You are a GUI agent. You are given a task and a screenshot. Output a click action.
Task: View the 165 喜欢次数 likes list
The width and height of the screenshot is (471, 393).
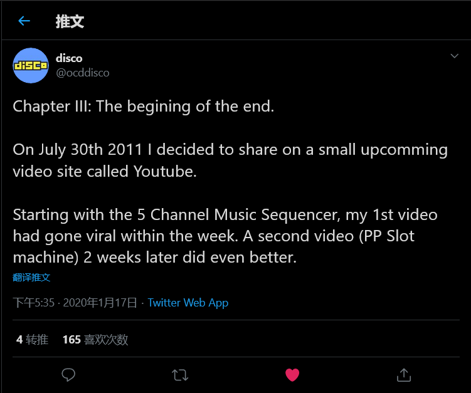click(x=95, y=339)
